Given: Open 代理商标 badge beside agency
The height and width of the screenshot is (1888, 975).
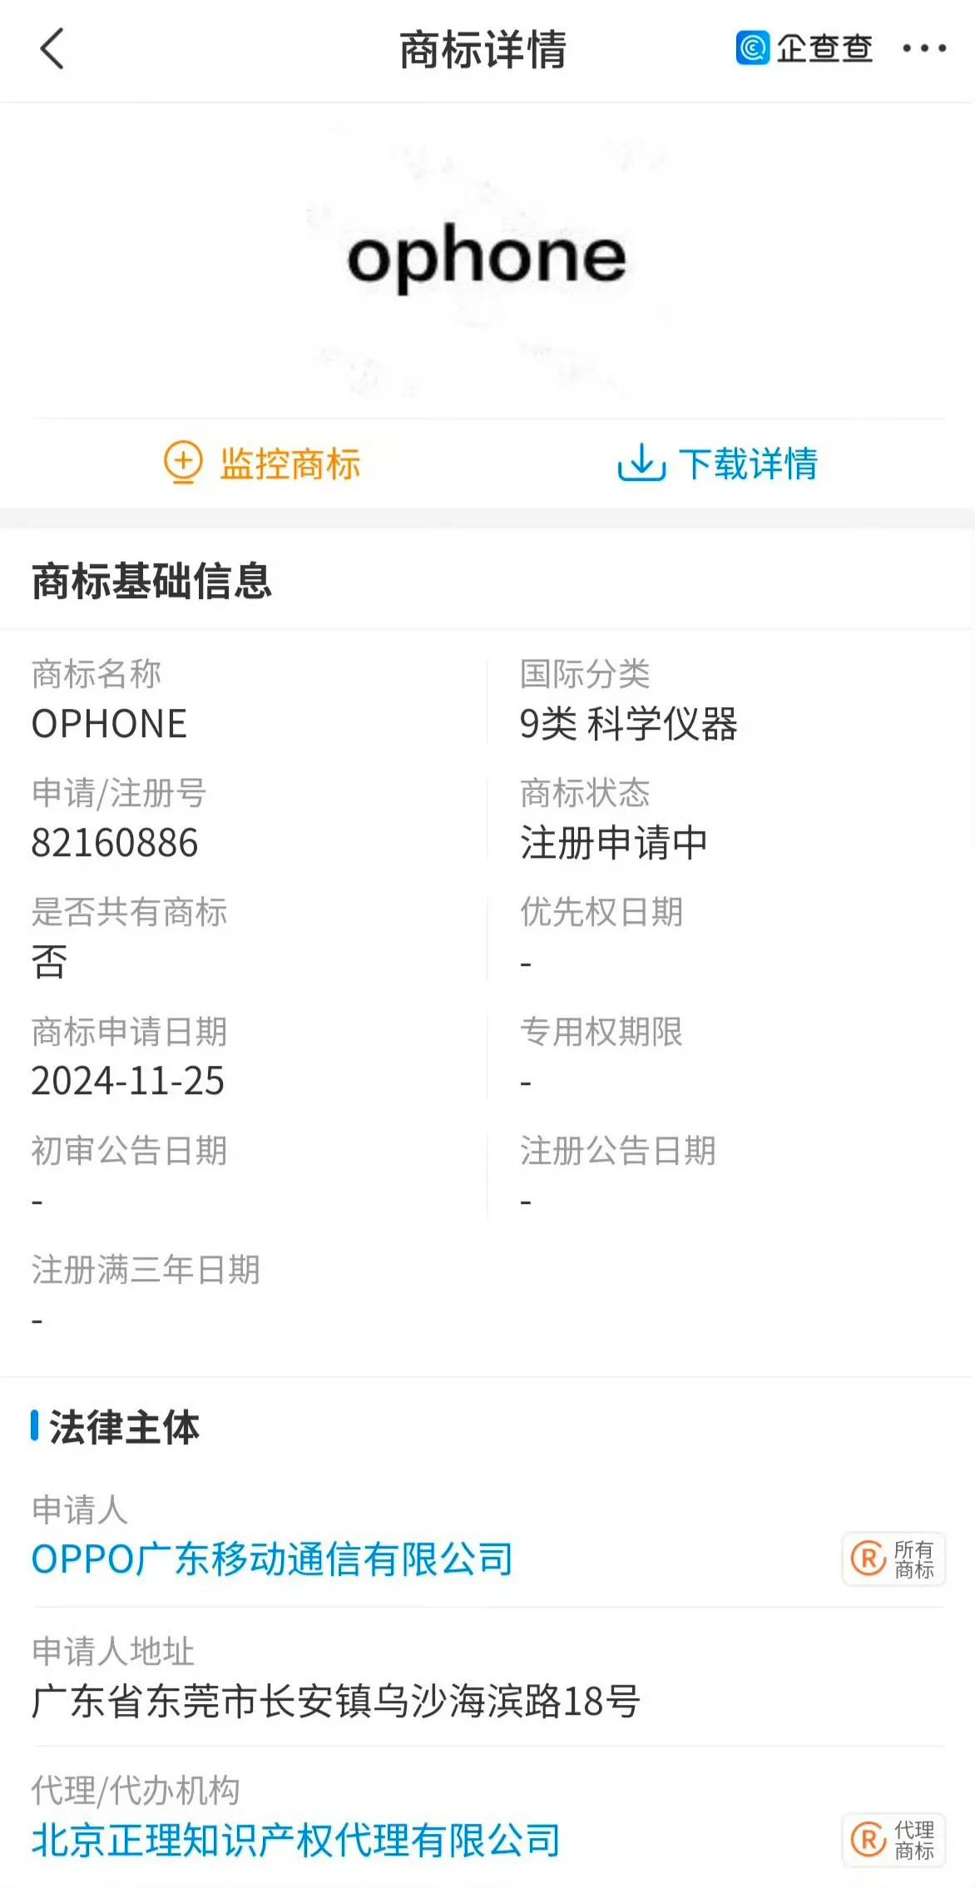Looking at the screenshot, I should pos(893,1840).
